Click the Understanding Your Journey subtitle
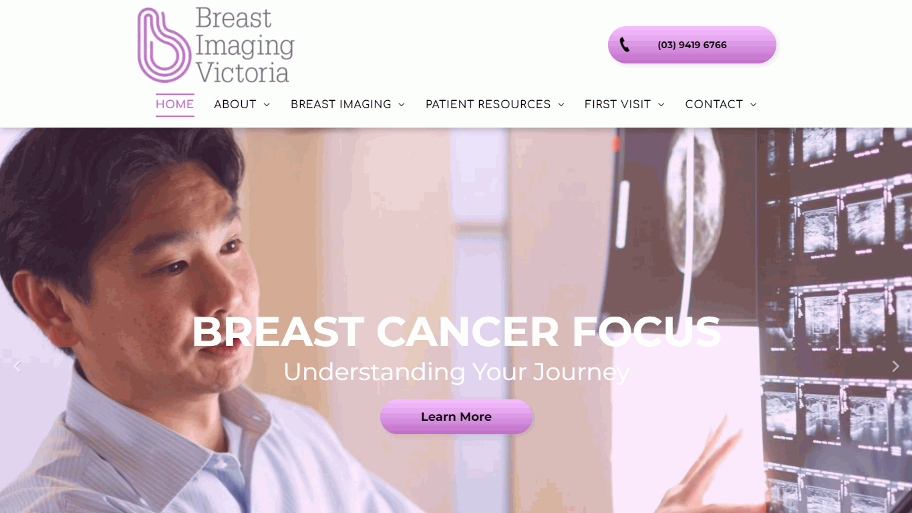912x513 pixels. click(456, 372)
